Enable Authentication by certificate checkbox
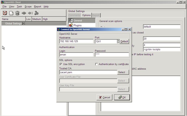This screenshot has width=187, height=116. pyautogui.click(x=96, y=64)
